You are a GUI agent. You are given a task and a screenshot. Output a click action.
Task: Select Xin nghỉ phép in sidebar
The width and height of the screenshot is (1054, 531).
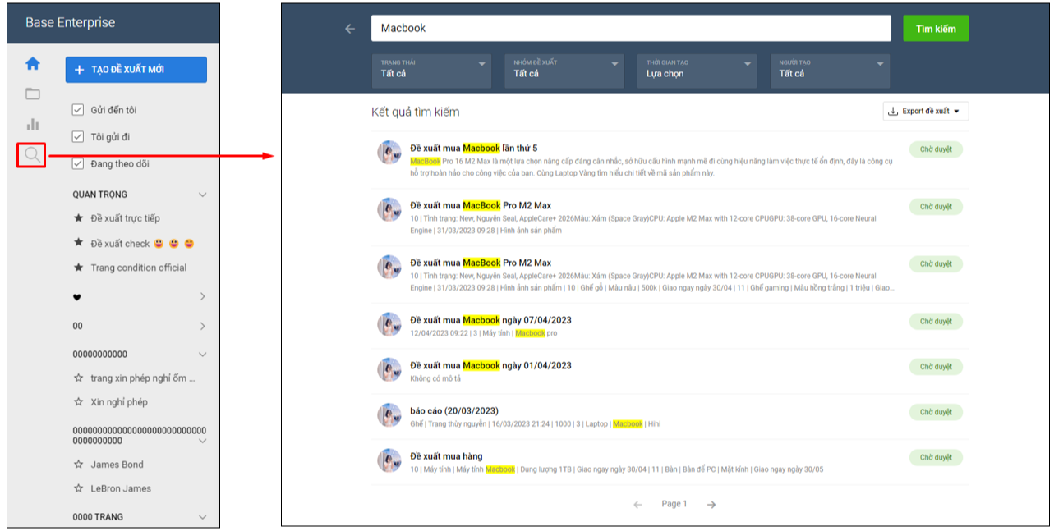(x=119, y=402)
